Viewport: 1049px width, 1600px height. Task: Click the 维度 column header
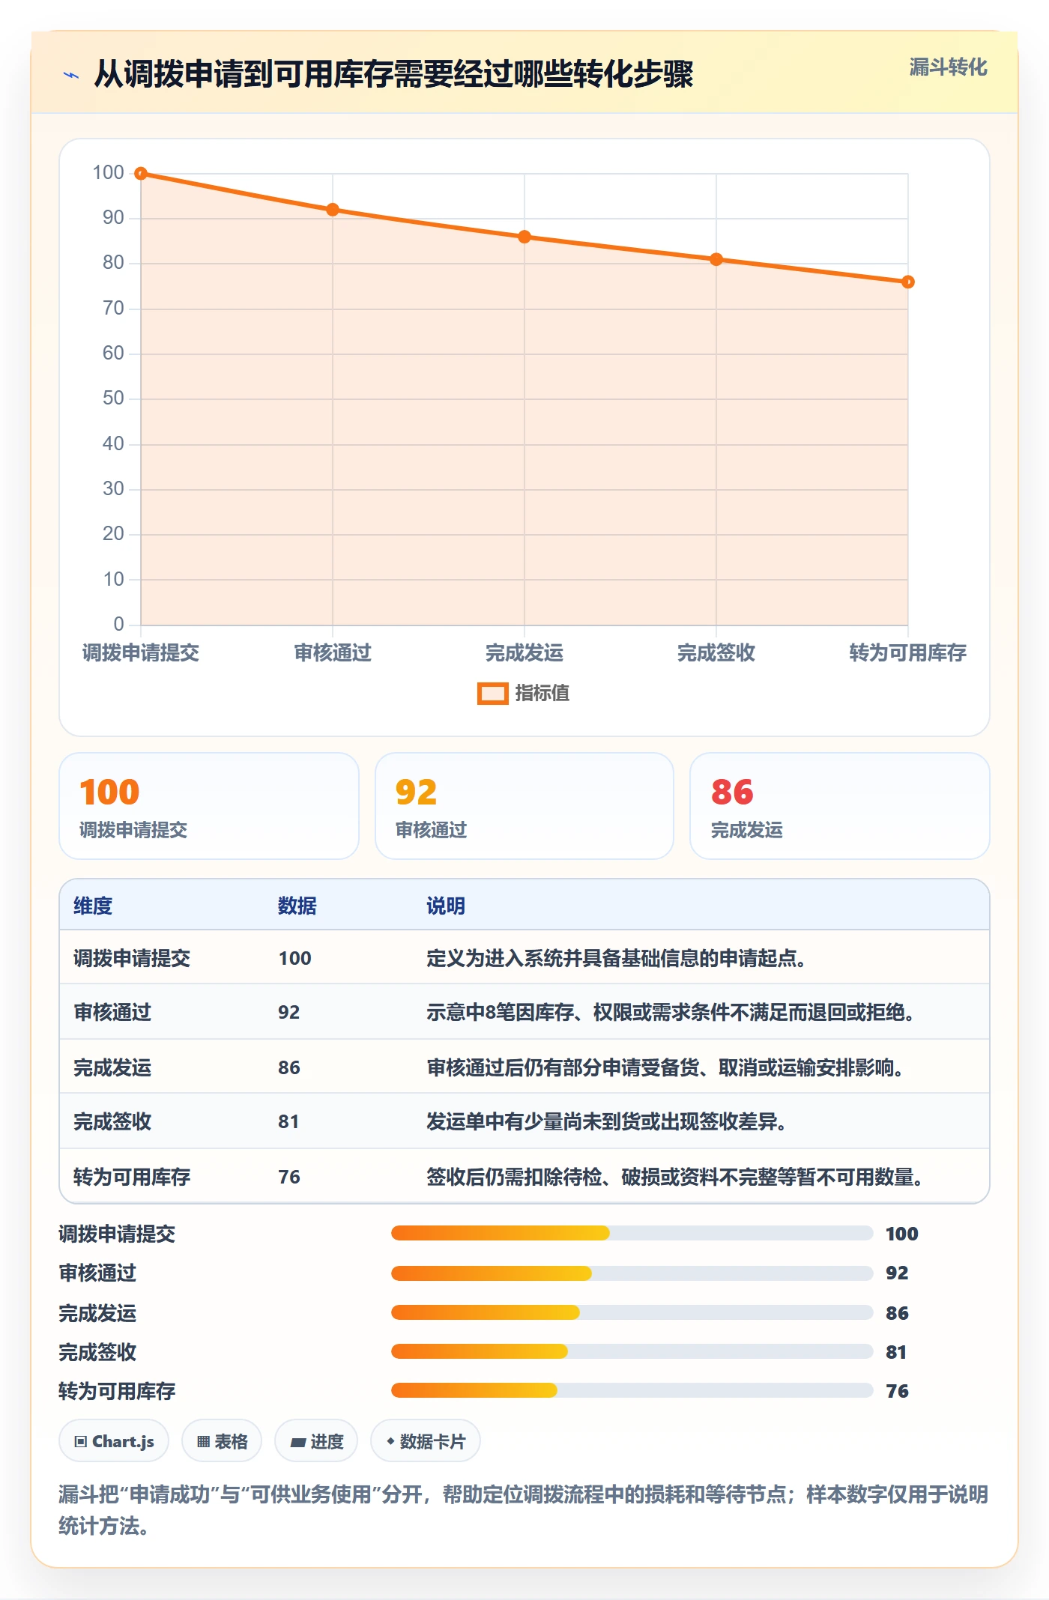point(93,906)
